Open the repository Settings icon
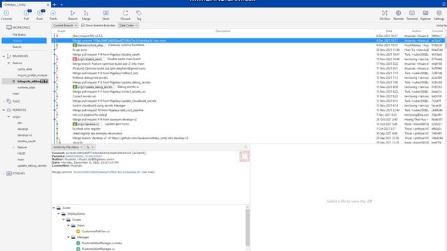This screenshot has width=447, height=251. pos(439,13)
